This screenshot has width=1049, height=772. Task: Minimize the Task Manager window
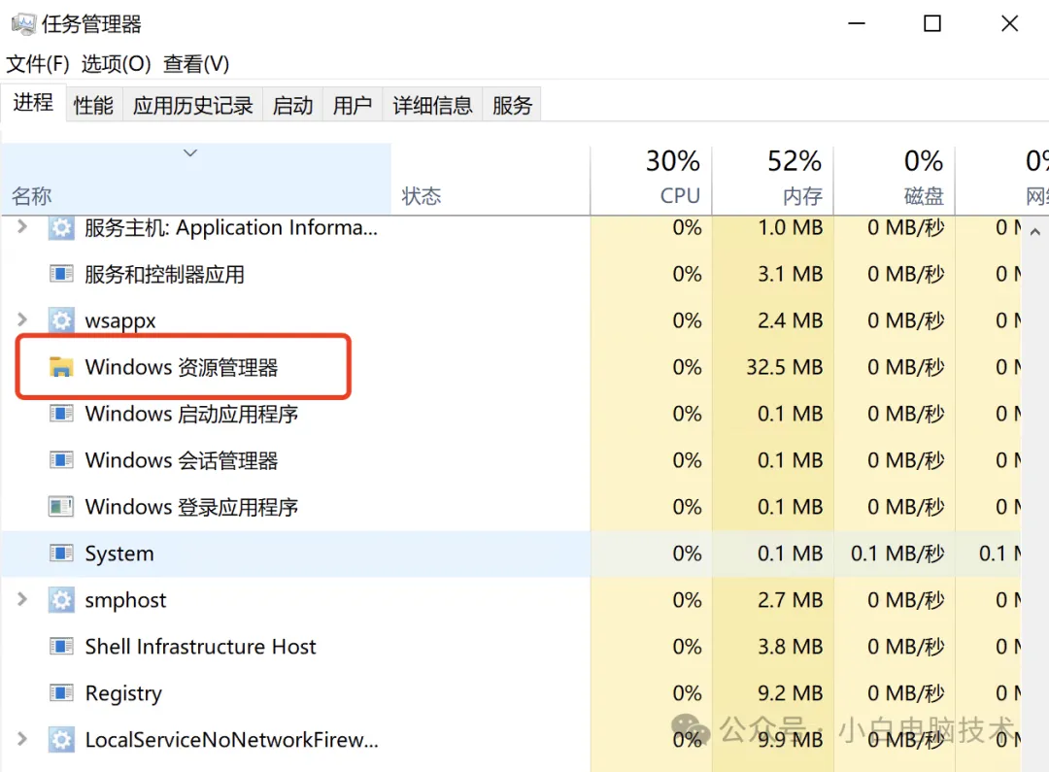[857, 23]
